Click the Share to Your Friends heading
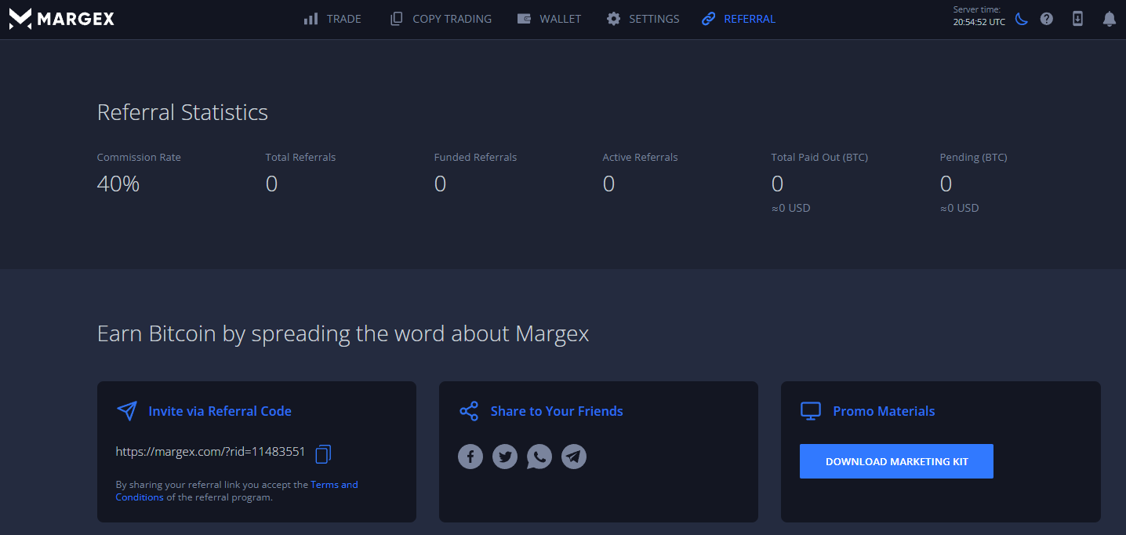 coord(557,411)
